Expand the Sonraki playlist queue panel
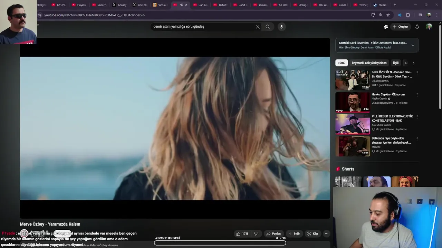This screenshot has width=442, height=248. 413,45
